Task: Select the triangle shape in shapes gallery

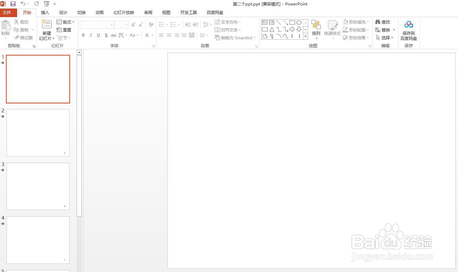Action: (x=272, y=29)
